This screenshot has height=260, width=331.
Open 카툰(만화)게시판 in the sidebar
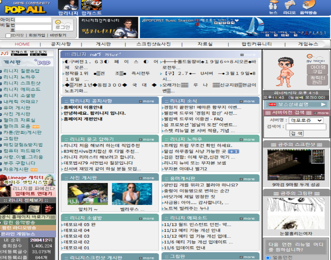[x=23, y=132]
